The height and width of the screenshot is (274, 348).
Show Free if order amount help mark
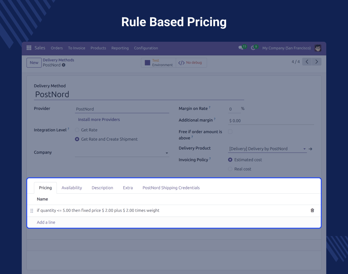point(192,137)
